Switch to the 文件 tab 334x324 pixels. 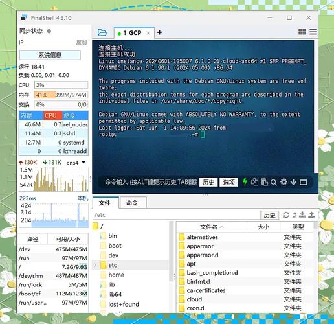click(x=105, y=203)
